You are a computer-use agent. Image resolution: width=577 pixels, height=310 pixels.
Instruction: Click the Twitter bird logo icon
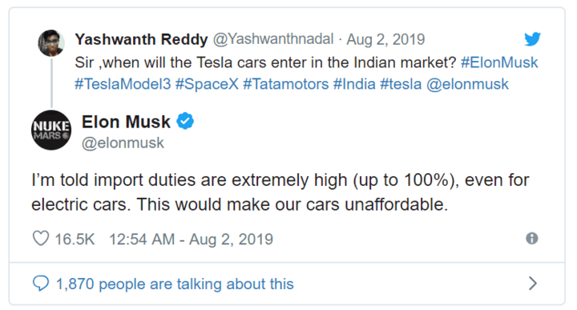532,39
